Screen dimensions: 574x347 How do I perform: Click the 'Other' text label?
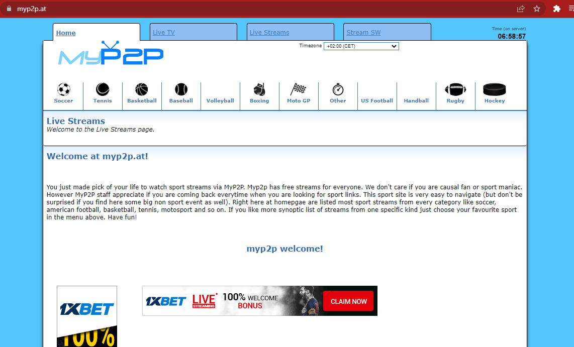(338, 100)
